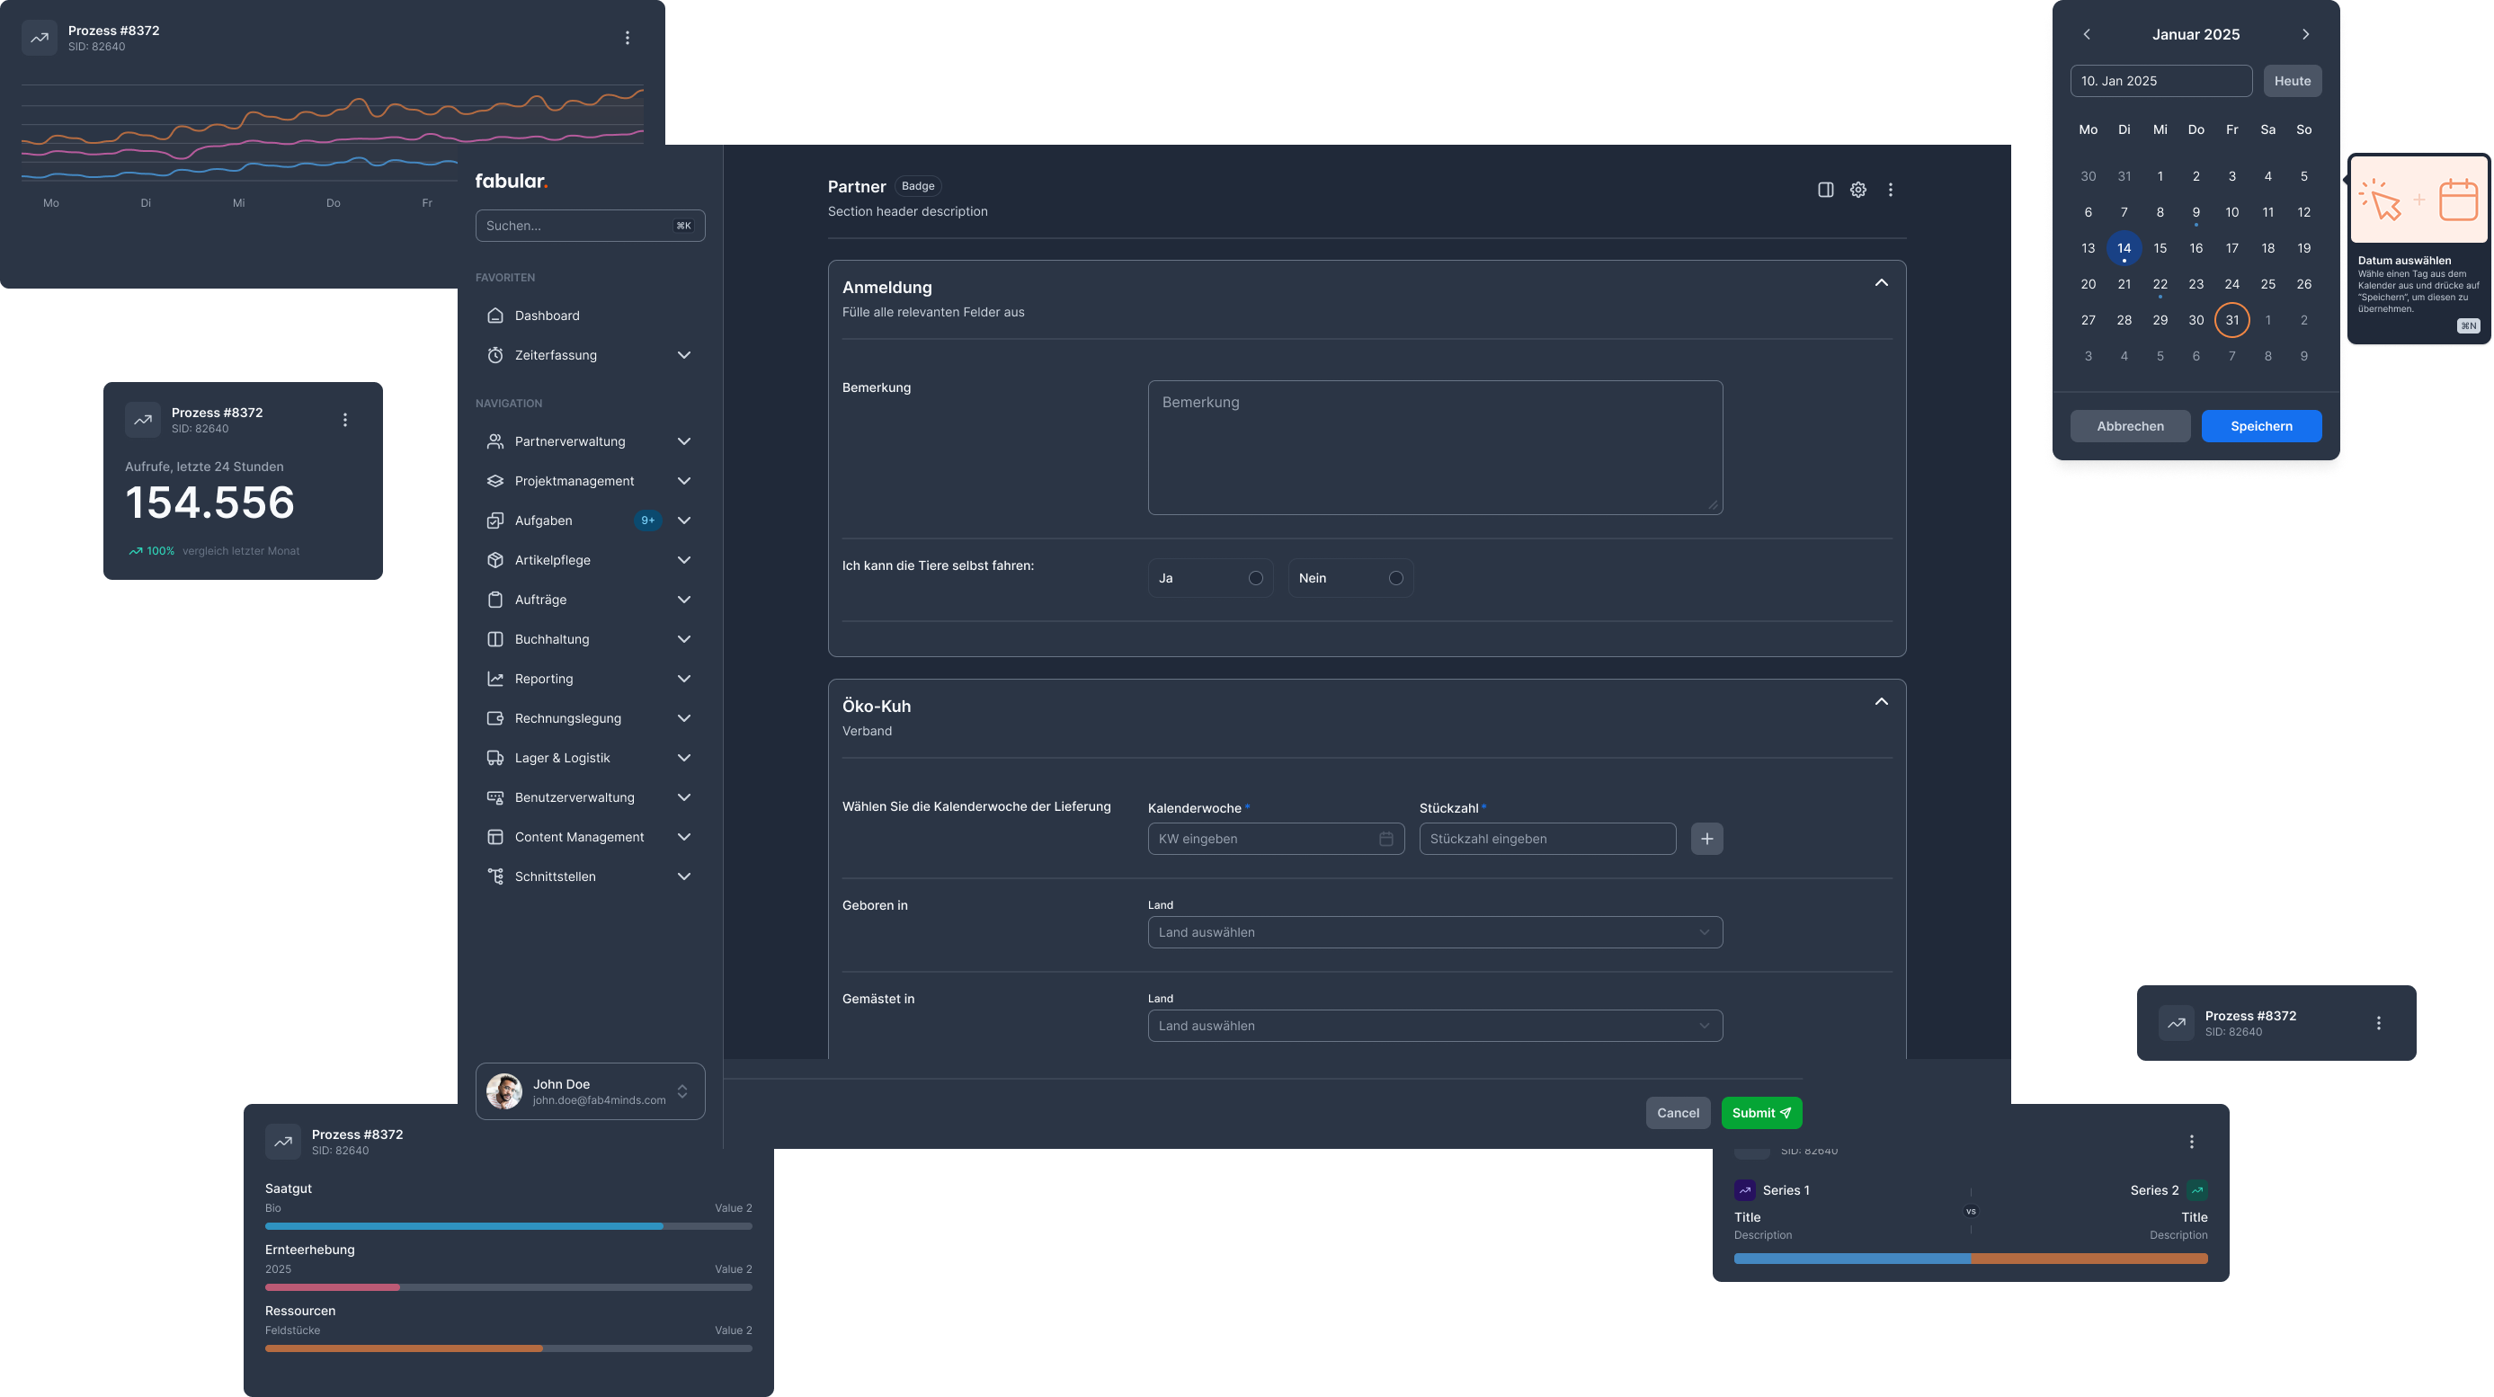Toggle the side panel icon in Partner header
Screen dimensions: 2494x1397
1825,190
